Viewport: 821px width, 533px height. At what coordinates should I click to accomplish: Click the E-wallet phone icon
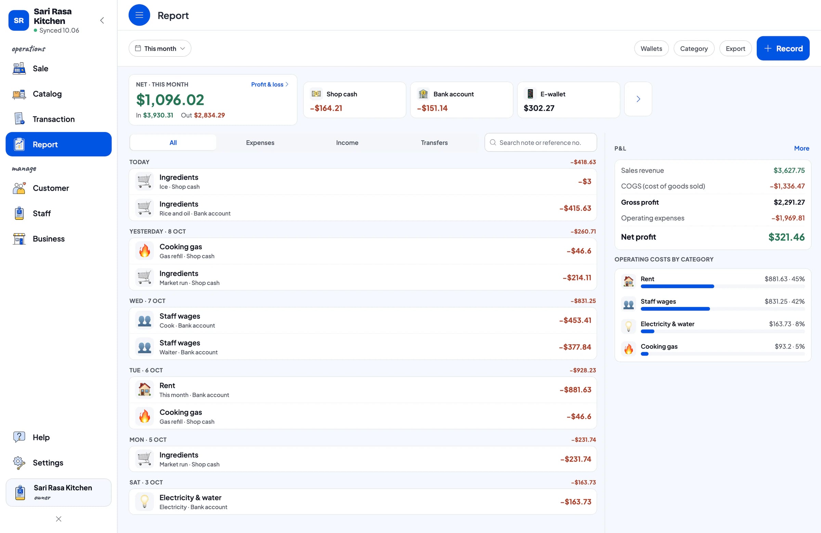point(530,94)
